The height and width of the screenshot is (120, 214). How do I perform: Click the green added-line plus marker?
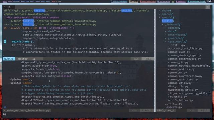(5, 41)
